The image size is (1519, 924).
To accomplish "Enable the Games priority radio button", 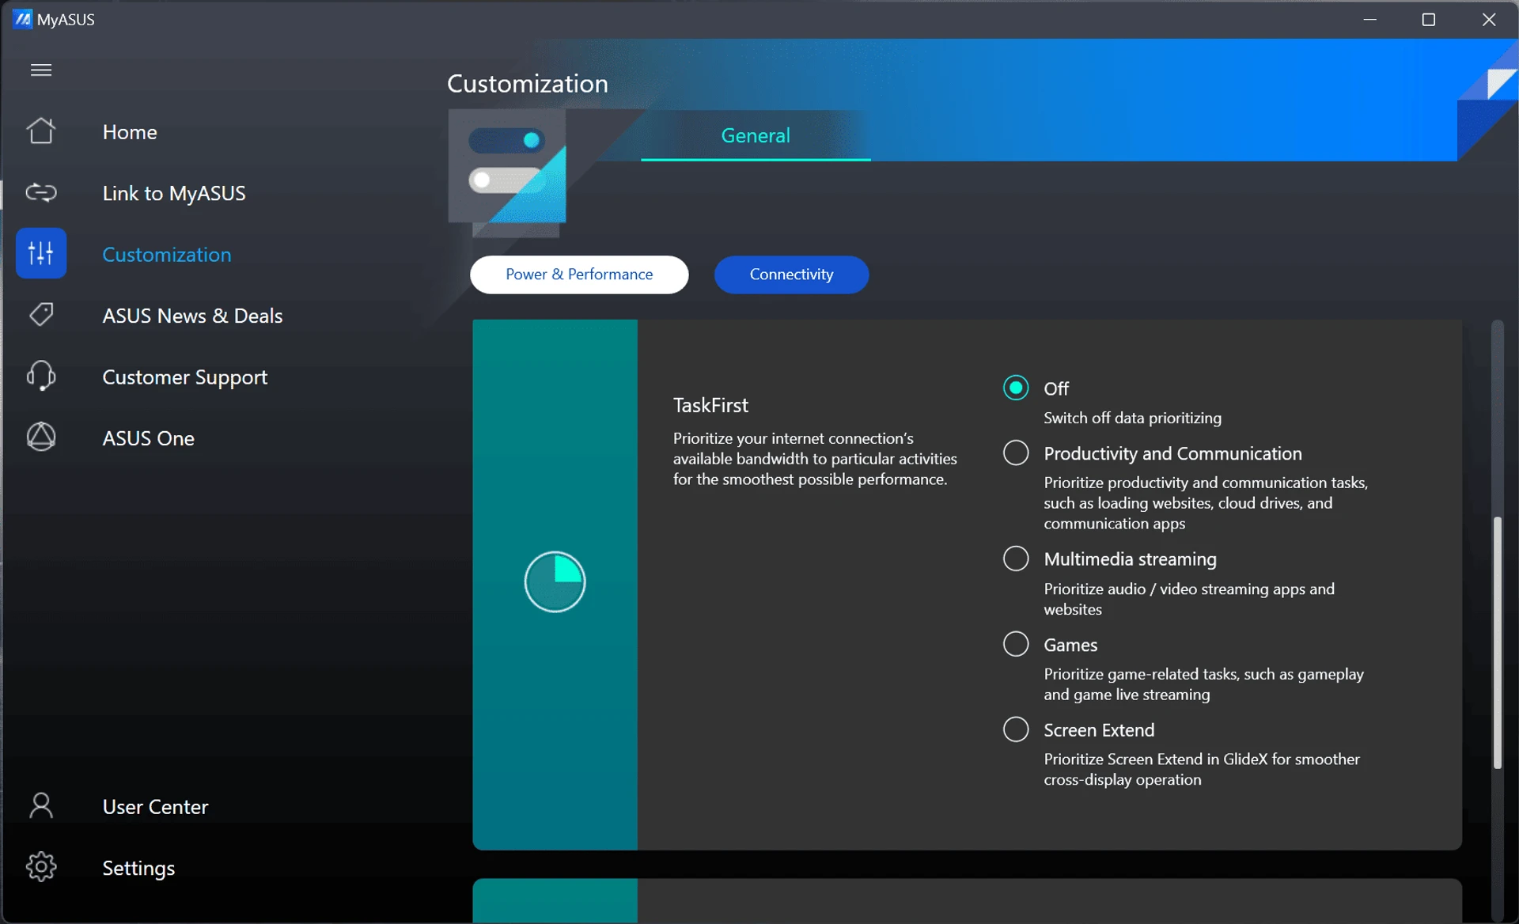I will 1016,644.
